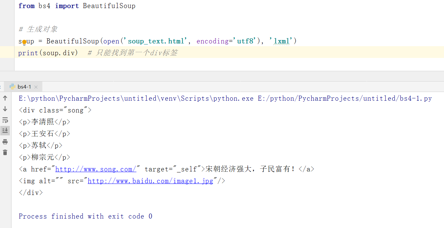Click the 'from bs4 import BeautifulSoup' line
Viewport: 444px width, 228px height.
tap(77, 6)
